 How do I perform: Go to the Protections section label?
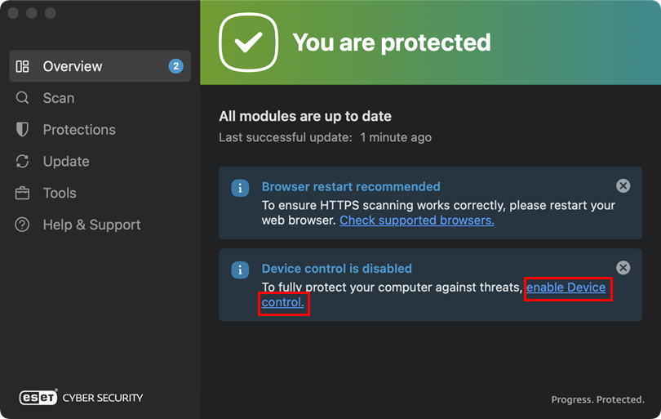click(79, 130)
